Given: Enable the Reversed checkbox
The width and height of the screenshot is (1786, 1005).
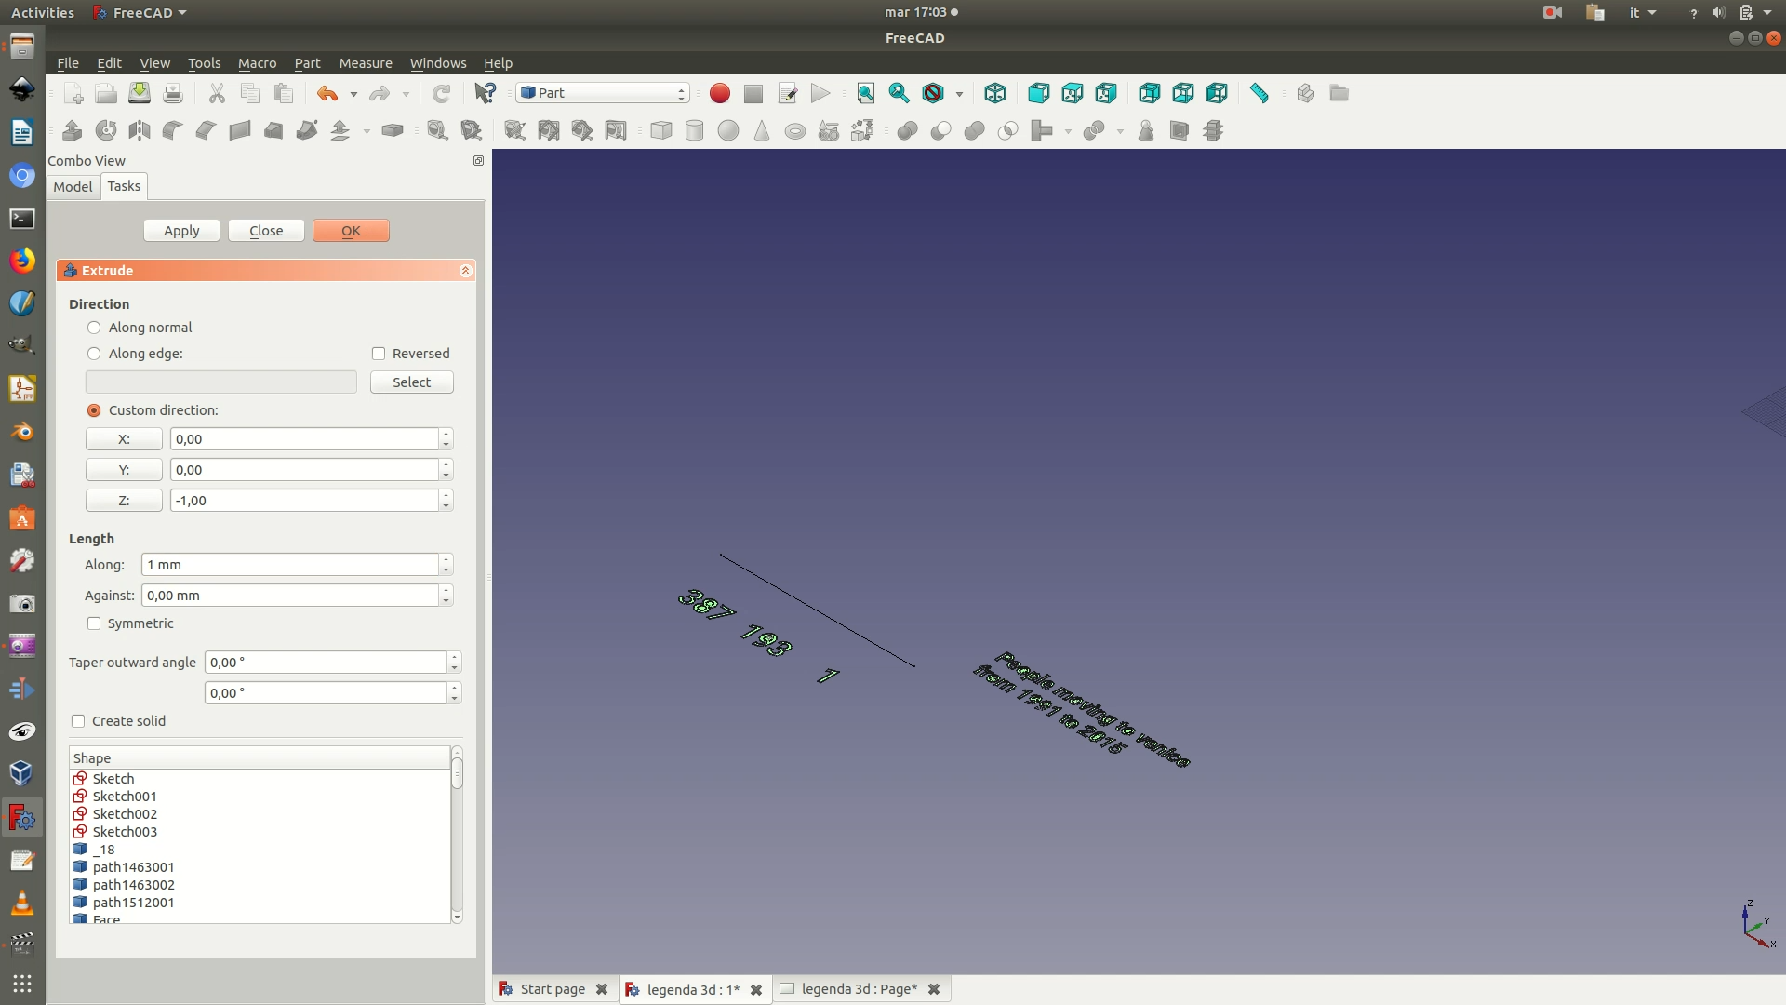Looking at the screenshot, I should [379, 354].
